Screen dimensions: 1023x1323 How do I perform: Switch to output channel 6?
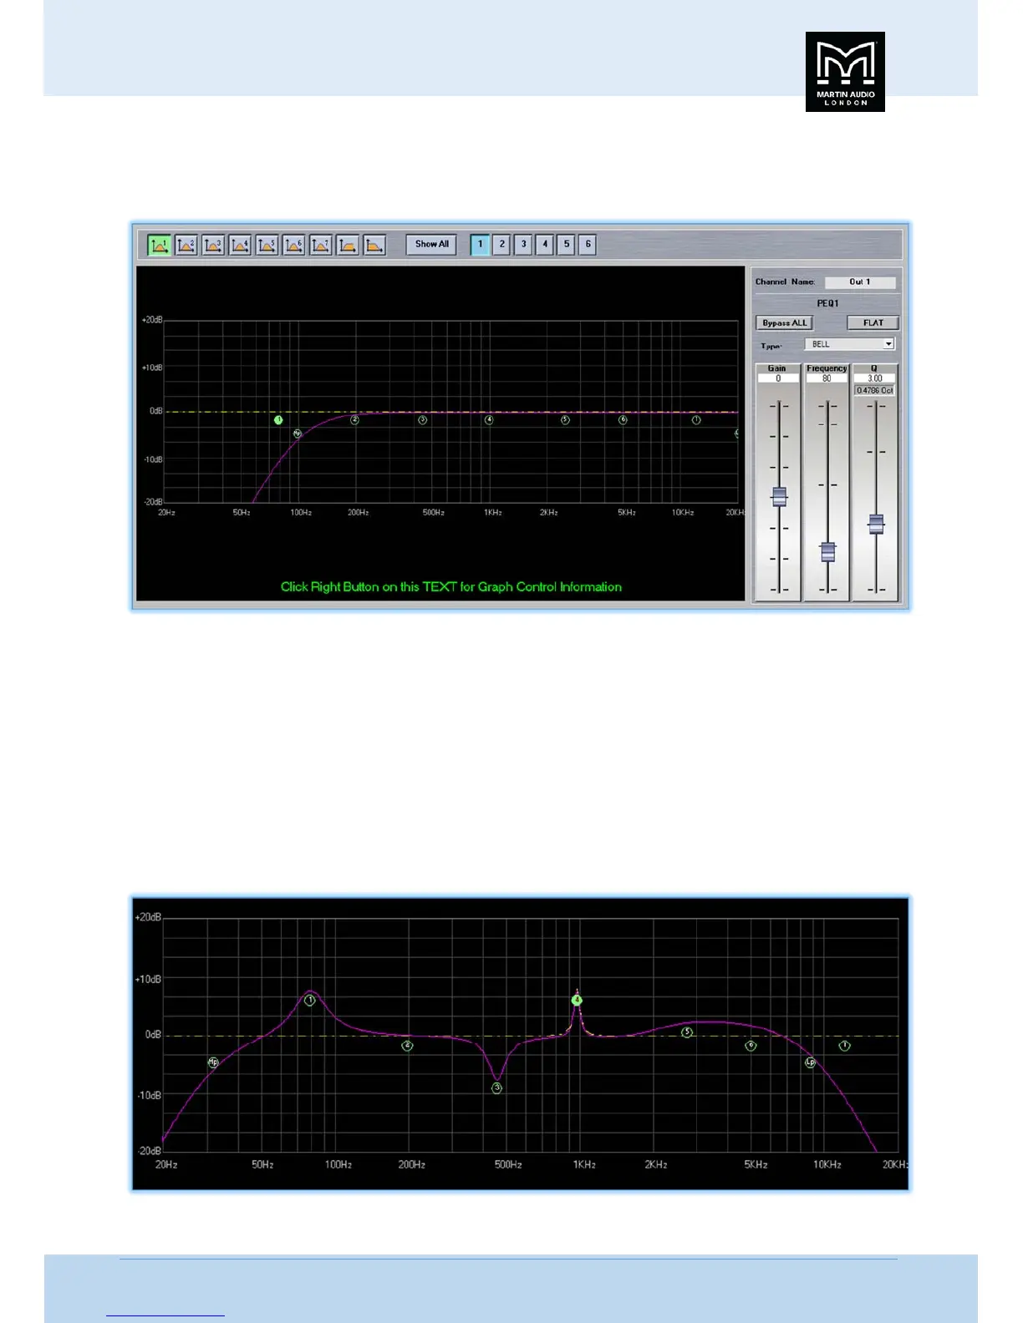point(588,245)
